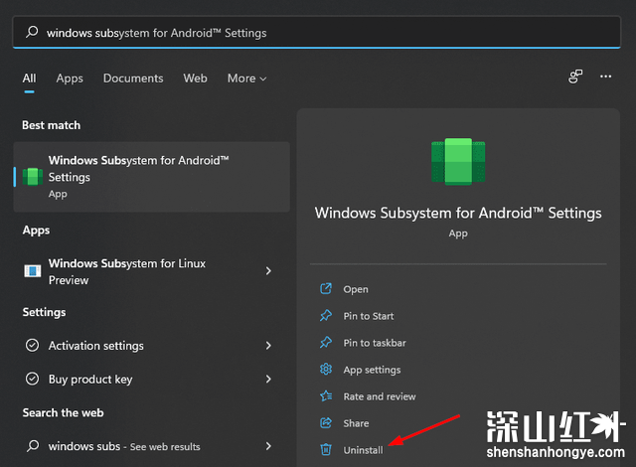The image size is (636, 467).
Task: Click the checkmark icon beside Buy product key
Action: [33, 379]
